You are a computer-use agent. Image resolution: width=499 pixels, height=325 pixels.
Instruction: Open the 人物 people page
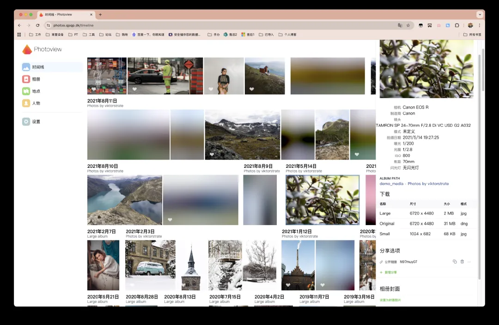click(36, 103)
